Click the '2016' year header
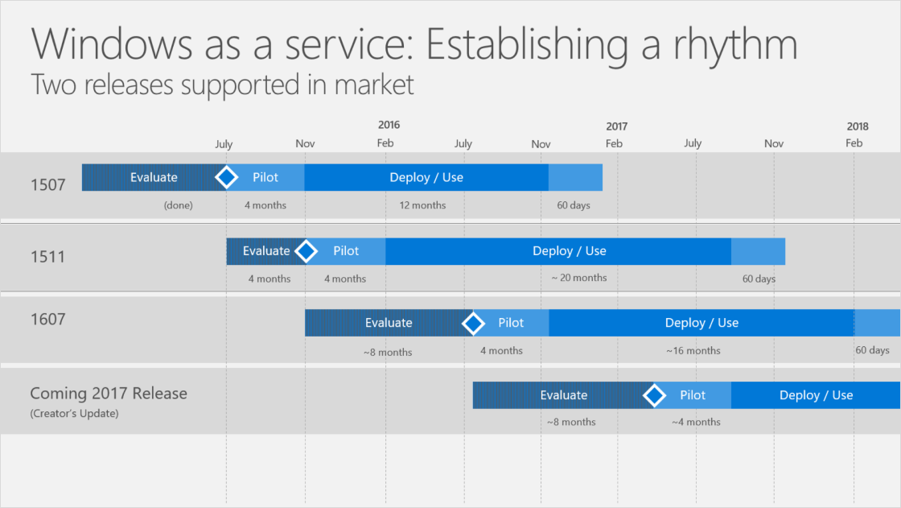Screen dimensions: 901x508 (389, 125)
